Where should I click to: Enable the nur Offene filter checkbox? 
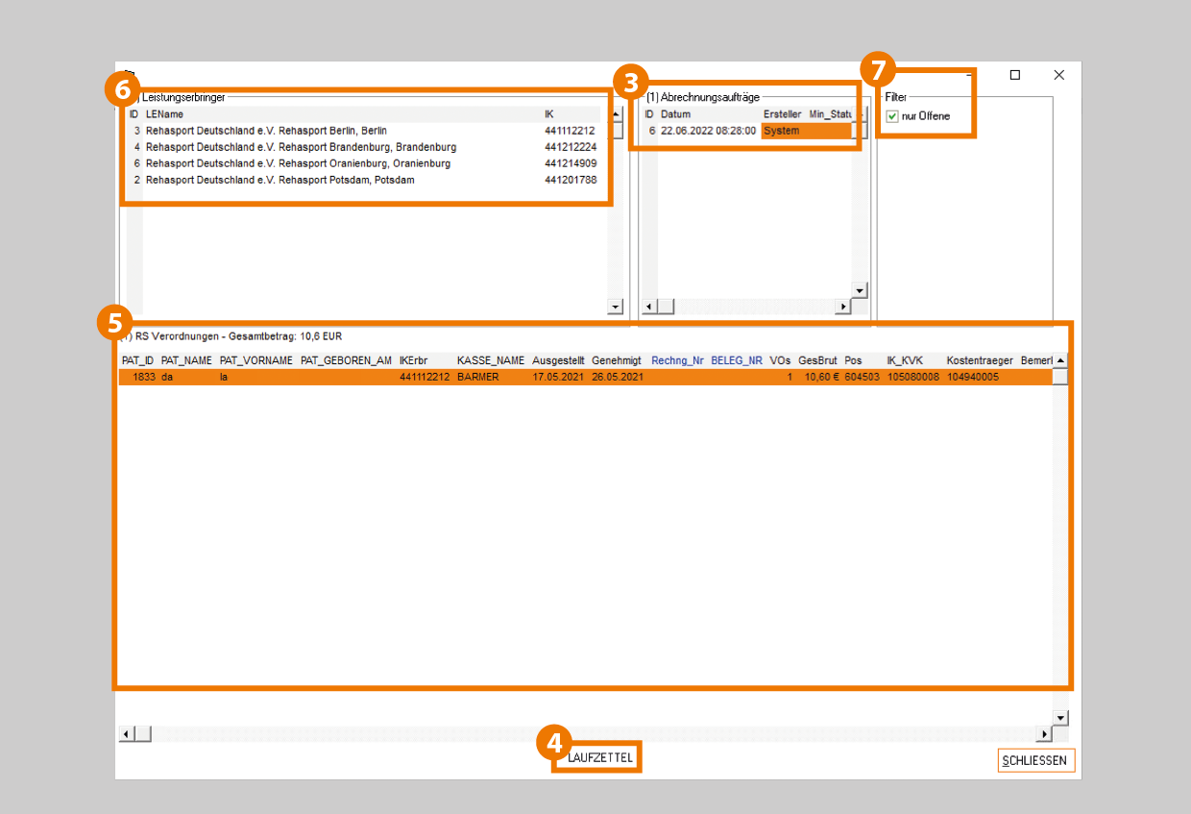point(892,116)
